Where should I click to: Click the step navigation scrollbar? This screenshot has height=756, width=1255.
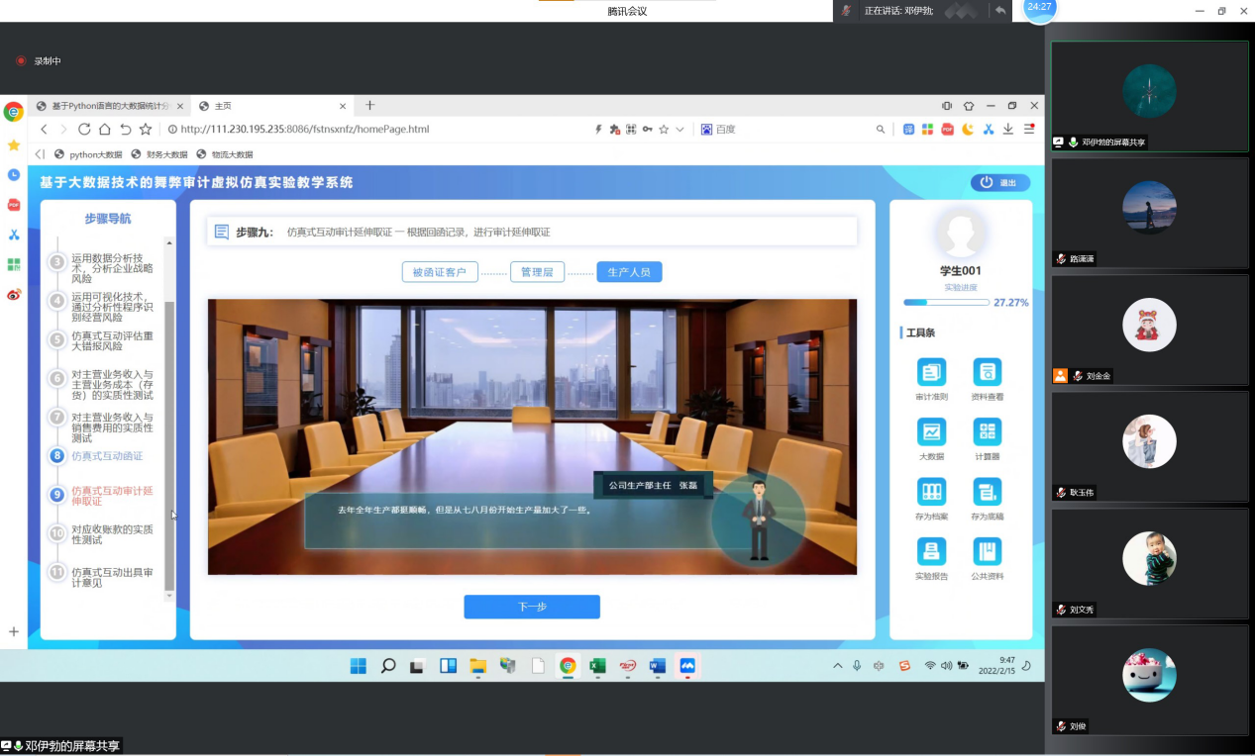coord(168,445)
